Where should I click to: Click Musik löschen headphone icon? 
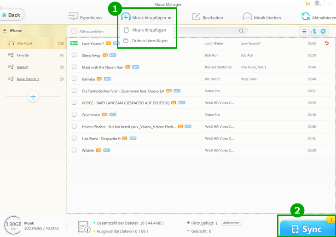[x=247, y=17]
